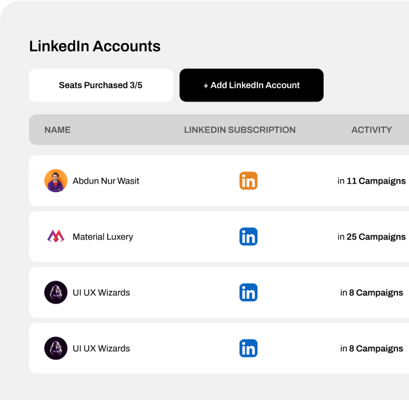This screenshot has height=400, width=409.
Task: Select the Material Luxery account name
Action: (x=103, y=236)
